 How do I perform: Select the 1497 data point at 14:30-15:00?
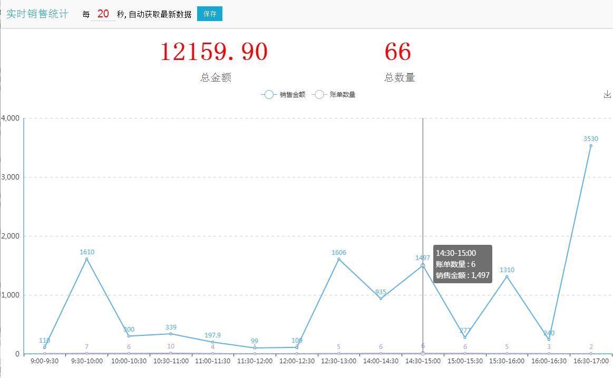click(x=423, y=265)
